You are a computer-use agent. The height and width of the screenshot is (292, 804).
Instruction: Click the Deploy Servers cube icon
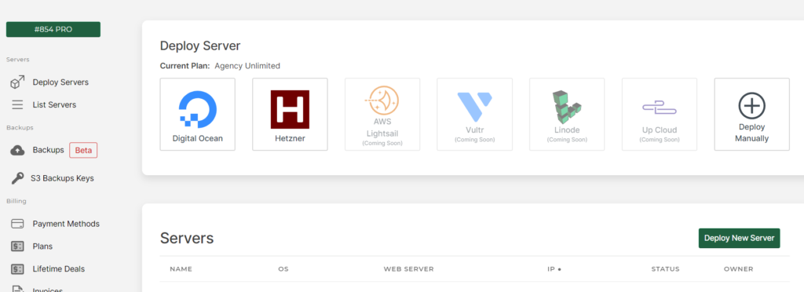(17, 82)
